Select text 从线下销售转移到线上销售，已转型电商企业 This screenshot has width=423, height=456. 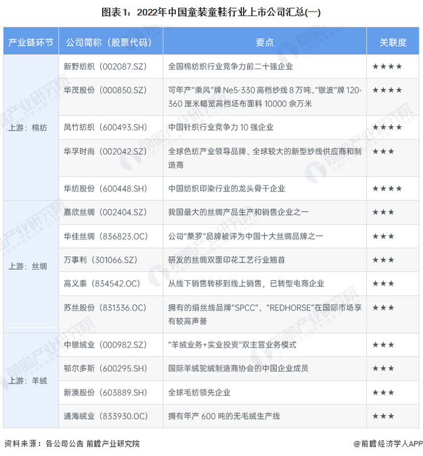click(x=246, y=283)
